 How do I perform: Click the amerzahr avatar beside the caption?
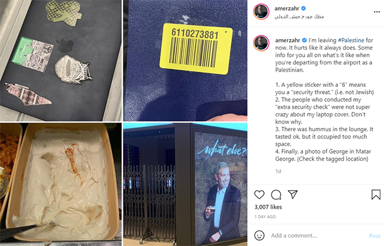(261, 43)
